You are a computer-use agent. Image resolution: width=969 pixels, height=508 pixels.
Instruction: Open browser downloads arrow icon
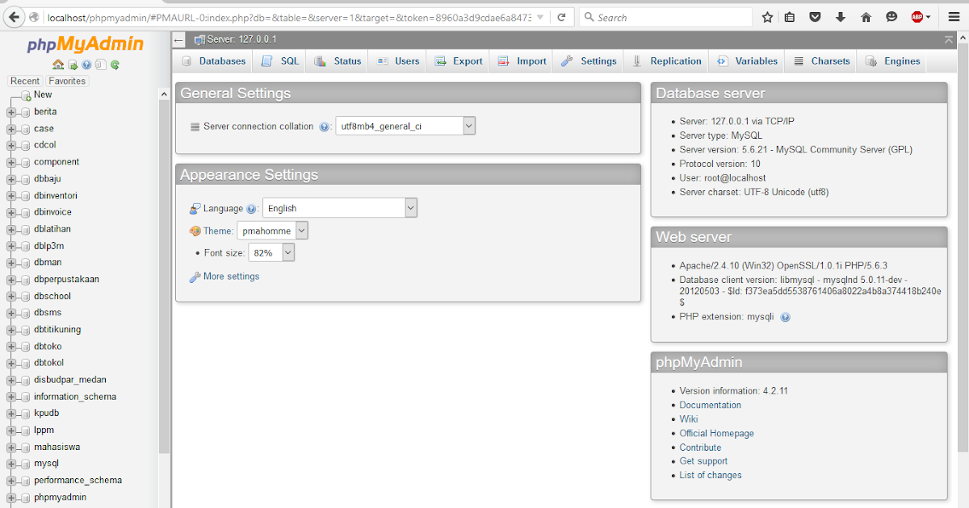pos(841,17)
